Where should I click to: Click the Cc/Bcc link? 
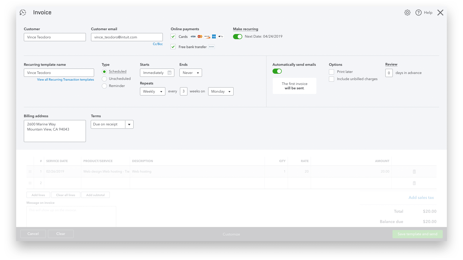[x=158, y=44]
